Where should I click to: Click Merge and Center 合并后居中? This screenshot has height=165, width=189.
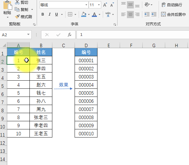173,14
